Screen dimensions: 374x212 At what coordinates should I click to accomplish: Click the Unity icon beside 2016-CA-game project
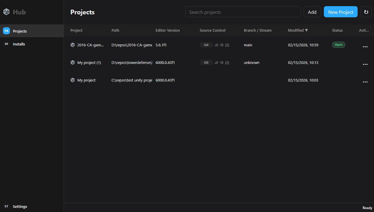73,45
